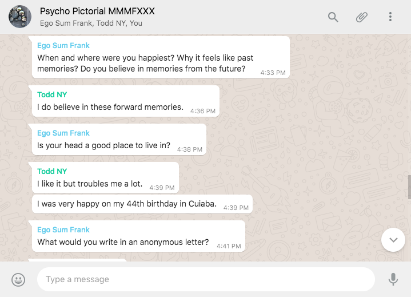Jump to latest messages with the down chevron

[393, 240]
